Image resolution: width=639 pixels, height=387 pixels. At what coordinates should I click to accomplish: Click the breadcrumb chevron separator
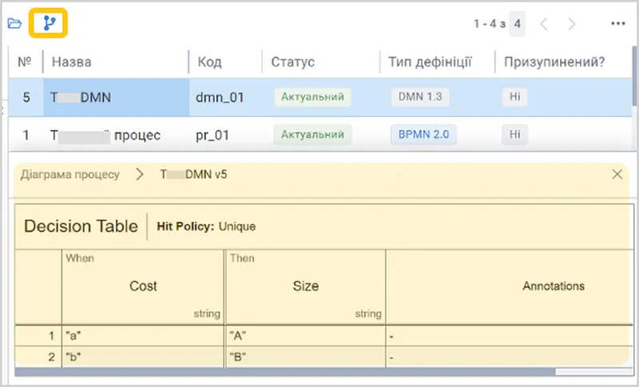[x=140, y=174]
